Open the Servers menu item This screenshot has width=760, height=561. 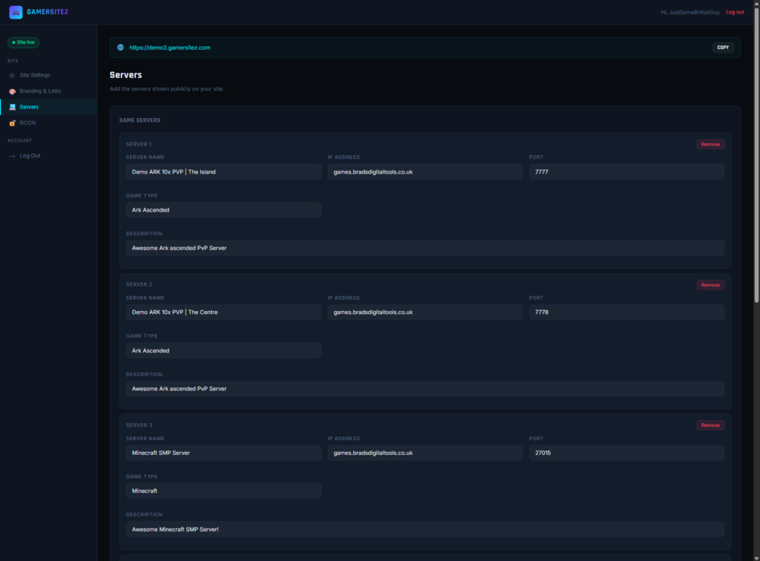point(29,107)
